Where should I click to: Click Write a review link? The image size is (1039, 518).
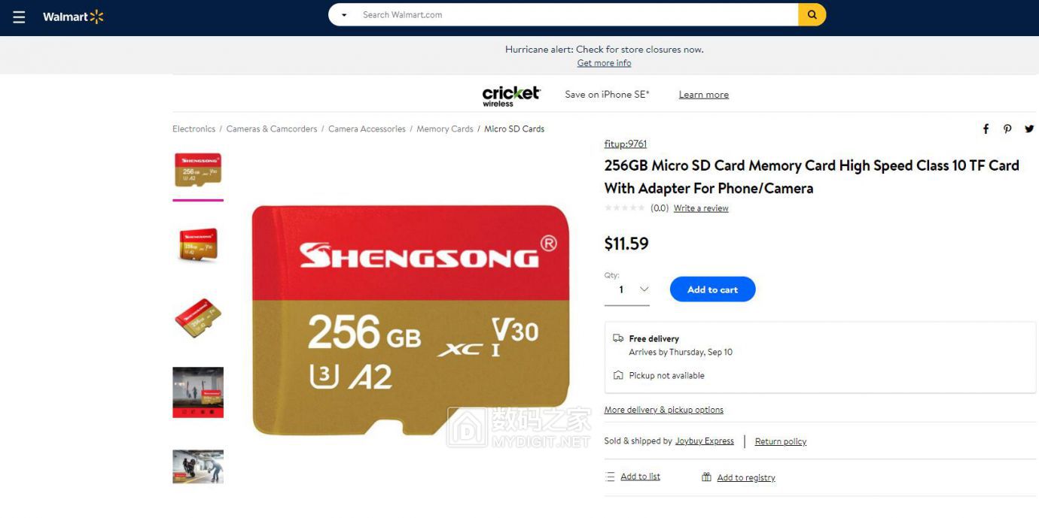click(701, 208)
